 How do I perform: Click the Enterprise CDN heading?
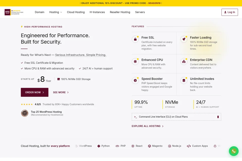tap(201, 60)
